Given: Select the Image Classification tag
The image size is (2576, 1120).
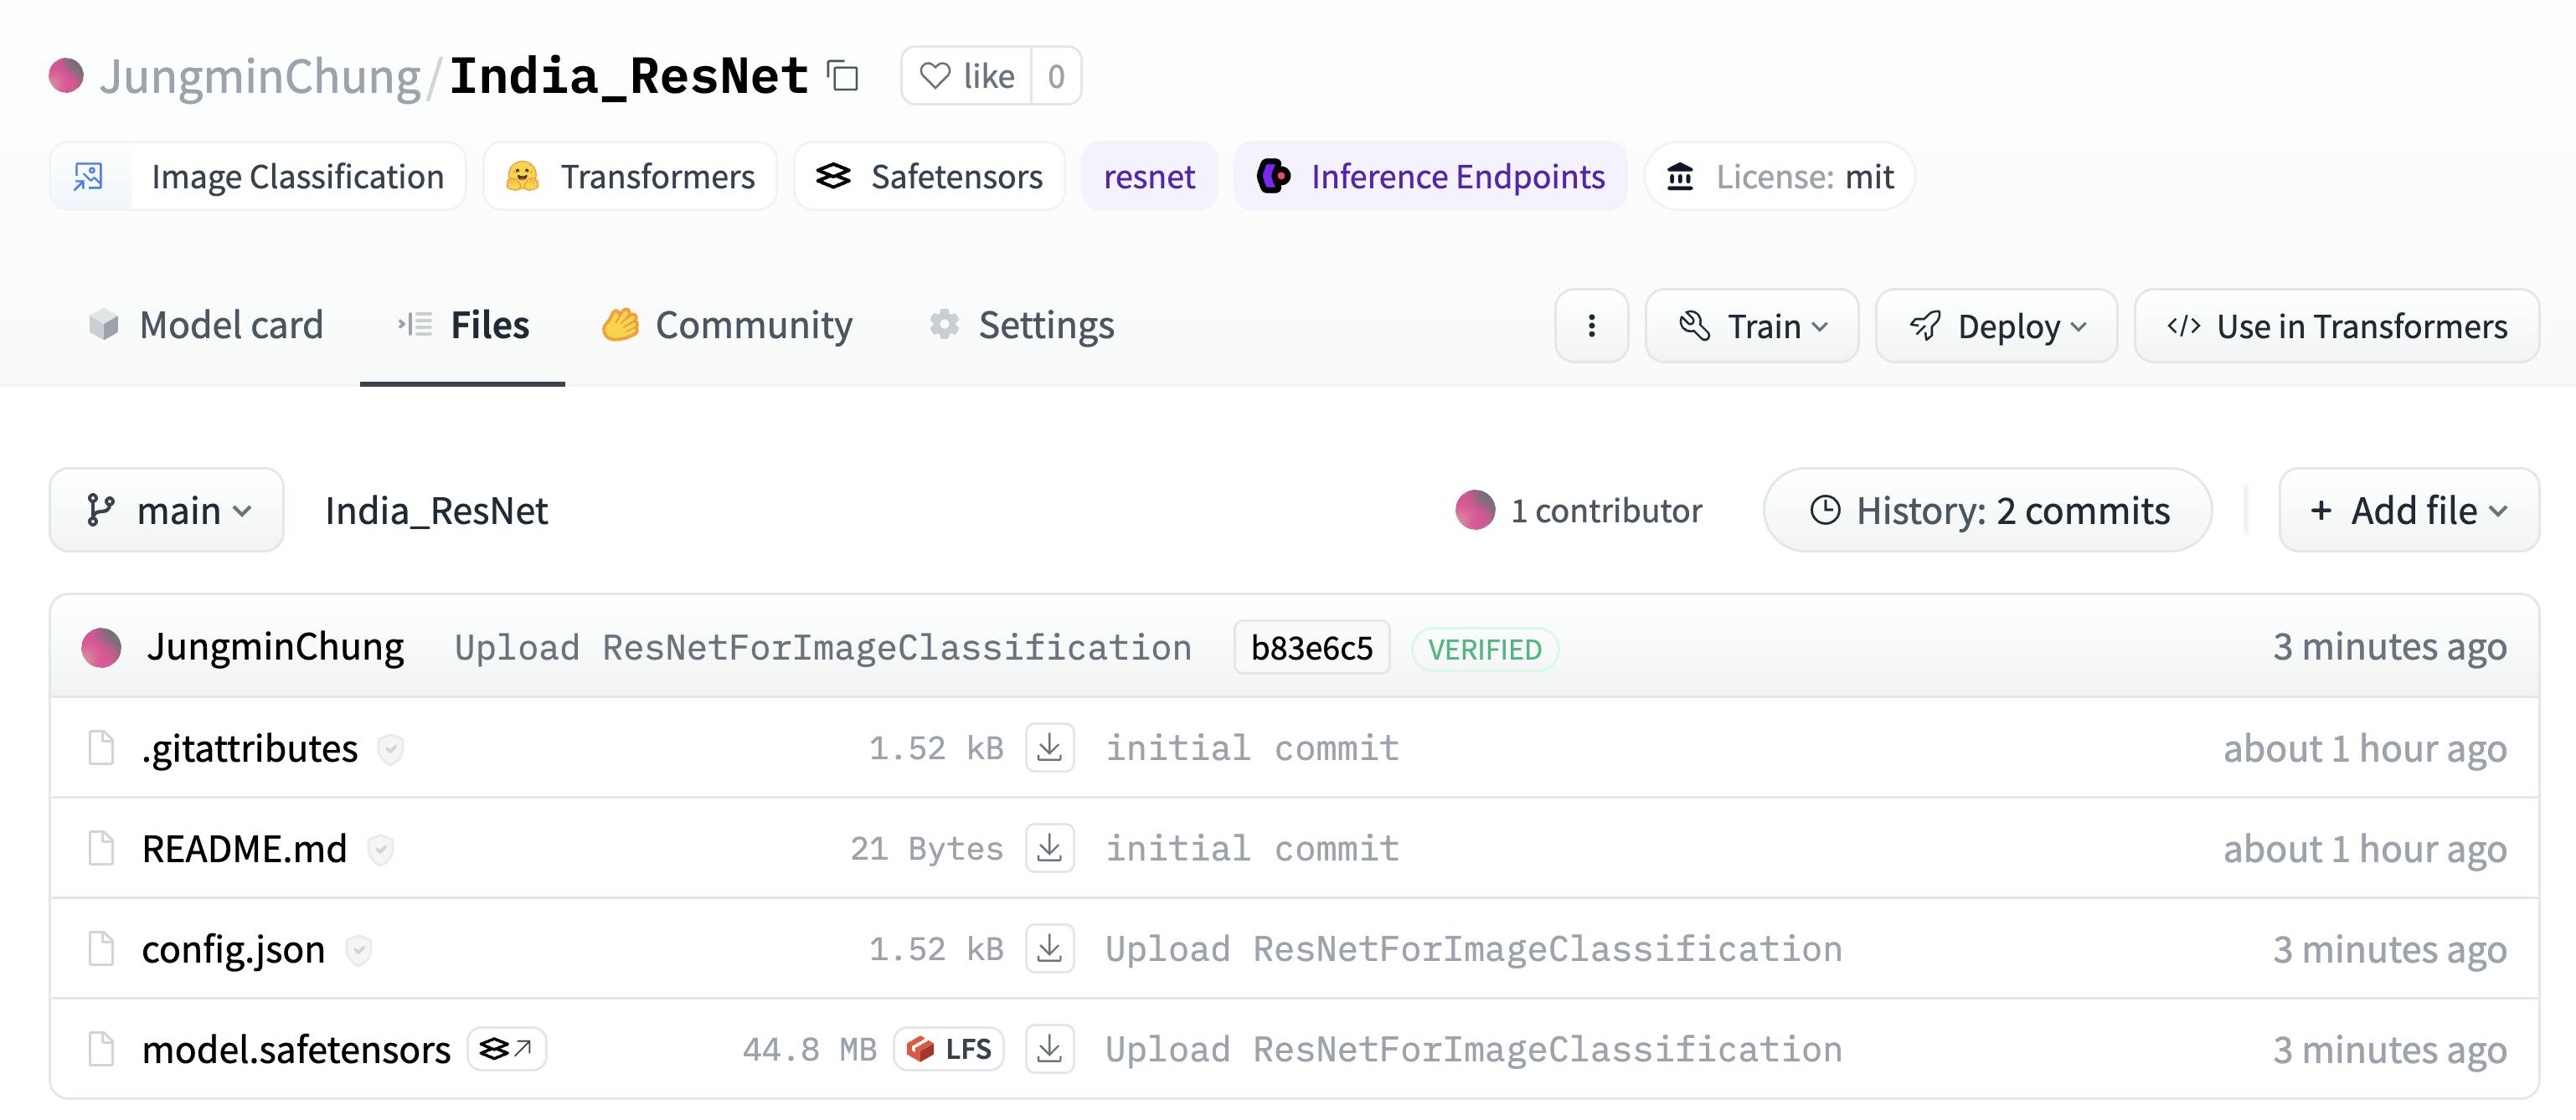Looking at the screenshot, I should click(x=258, y=177).
